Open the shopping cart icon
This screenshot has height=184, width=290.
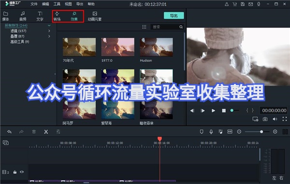(235, 4)
